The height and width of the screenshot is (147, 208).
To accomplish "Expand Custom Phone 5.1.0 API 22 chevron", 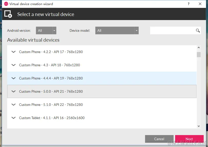I will point(14,105).
